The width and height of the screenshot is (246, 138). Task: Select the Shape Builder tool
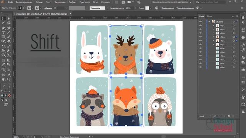coord(3,55)
